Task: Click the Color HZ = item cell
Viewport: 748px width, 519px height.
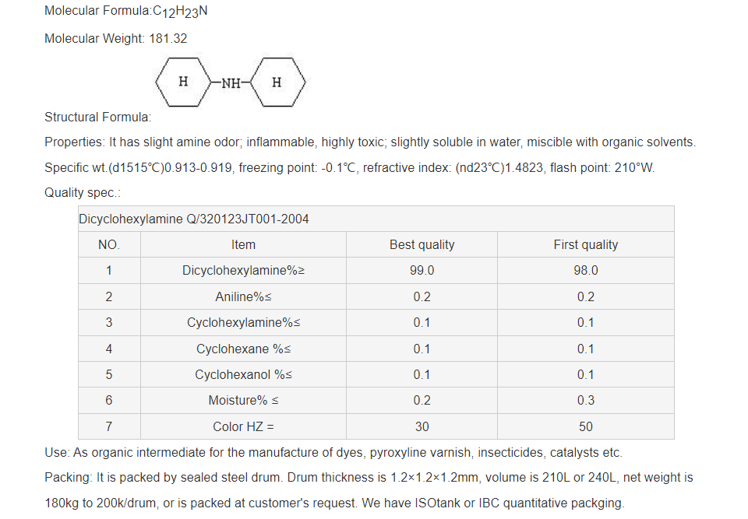Action: point(243,426)
